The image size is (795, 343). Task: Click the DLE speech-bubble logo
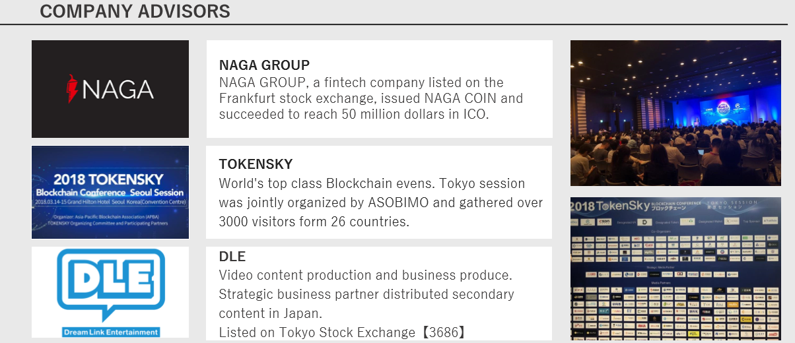point(110,285)
